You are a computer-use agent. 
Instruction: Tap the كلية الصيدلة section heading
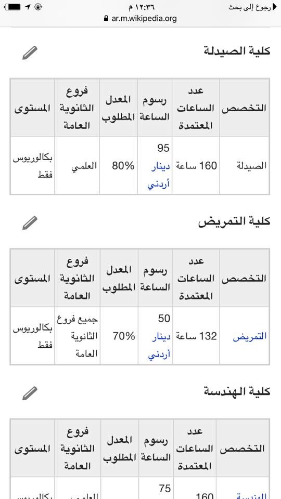237,51
